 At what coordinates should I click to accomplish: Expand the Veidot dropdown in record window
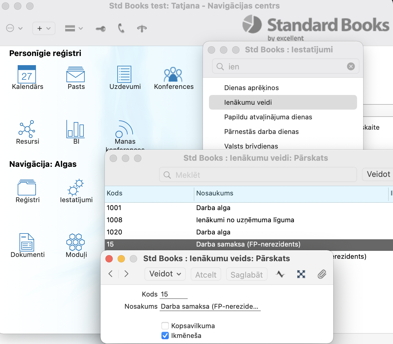pos(165,274)
